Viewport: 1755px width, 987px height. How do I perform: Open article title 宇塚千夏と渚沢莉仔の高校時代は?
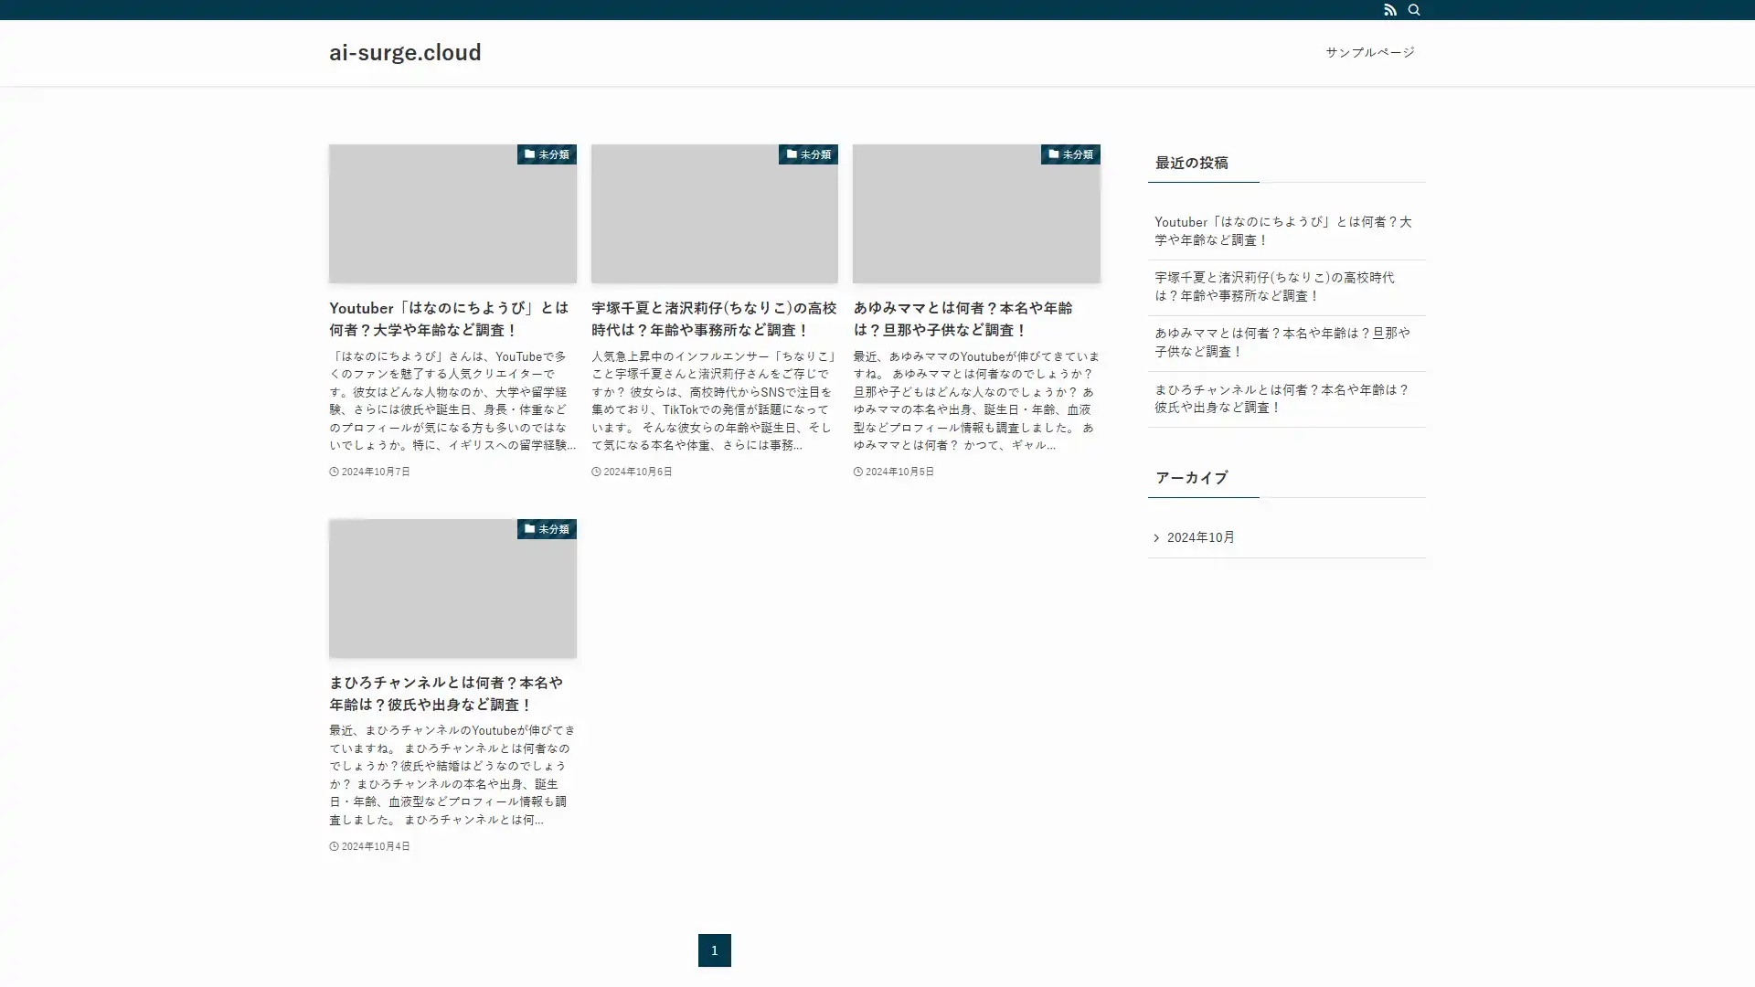coord(714,319)
